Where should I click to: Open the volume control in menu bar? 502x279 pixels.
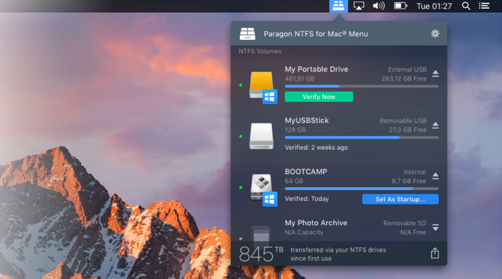(x=378, y=6)
